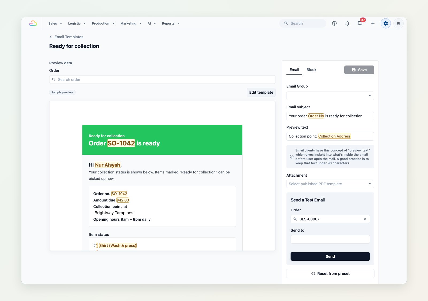Click the Search order field

[x=162, y=80]
